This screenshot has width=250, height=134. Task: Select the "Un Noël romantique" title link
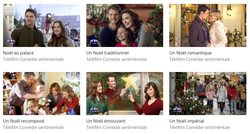[x=190, y=53]
